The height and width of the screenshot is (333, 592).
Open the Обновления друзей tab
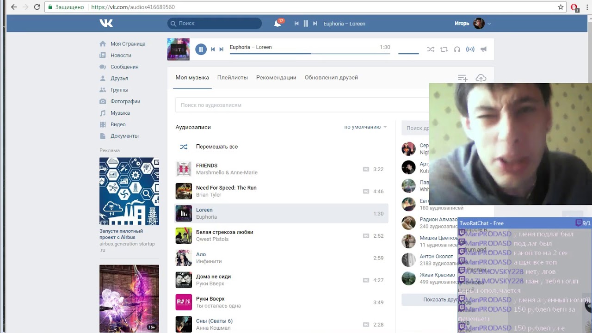point(331,78)
